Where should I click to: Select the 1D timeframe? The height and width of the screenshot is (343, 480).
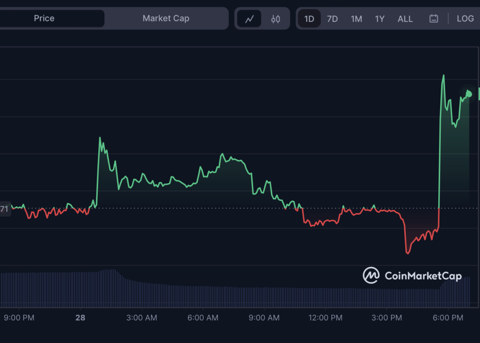tap(309, 19)
